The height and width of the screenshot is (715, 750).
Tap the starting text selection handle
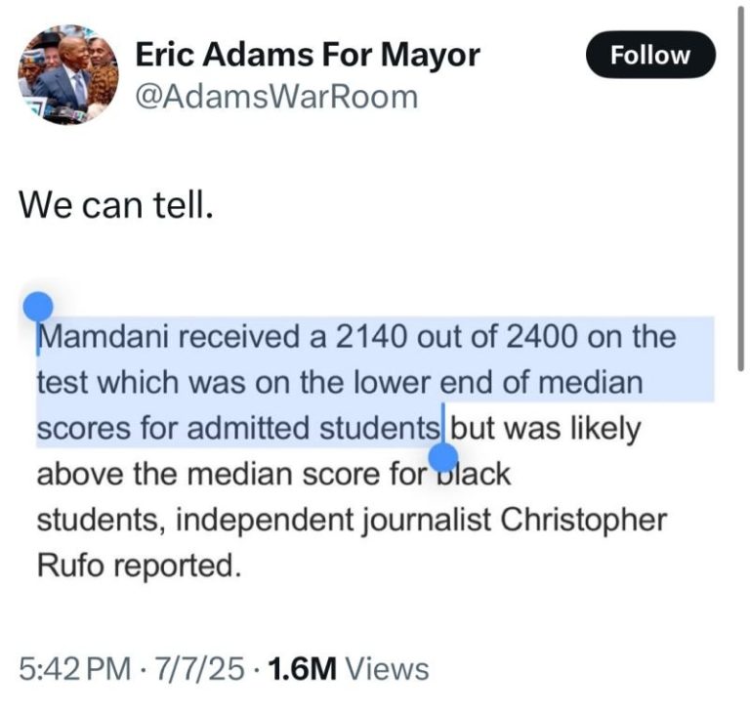point(38,307)
